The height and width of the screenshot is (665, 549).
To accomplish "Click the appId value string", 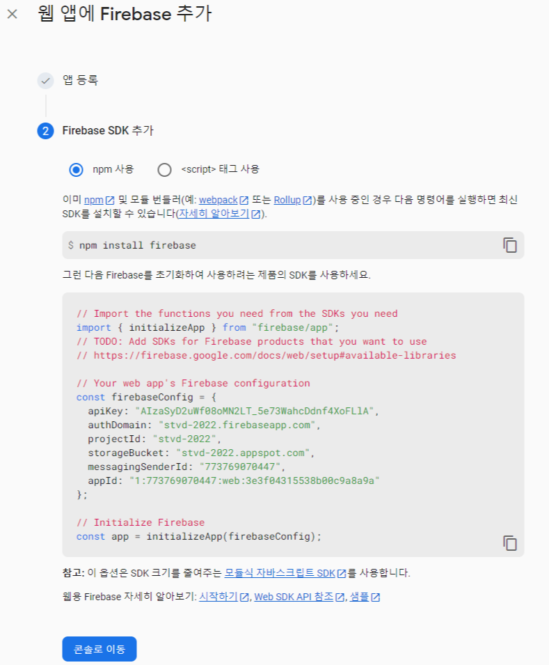I will tap(255, 480).
